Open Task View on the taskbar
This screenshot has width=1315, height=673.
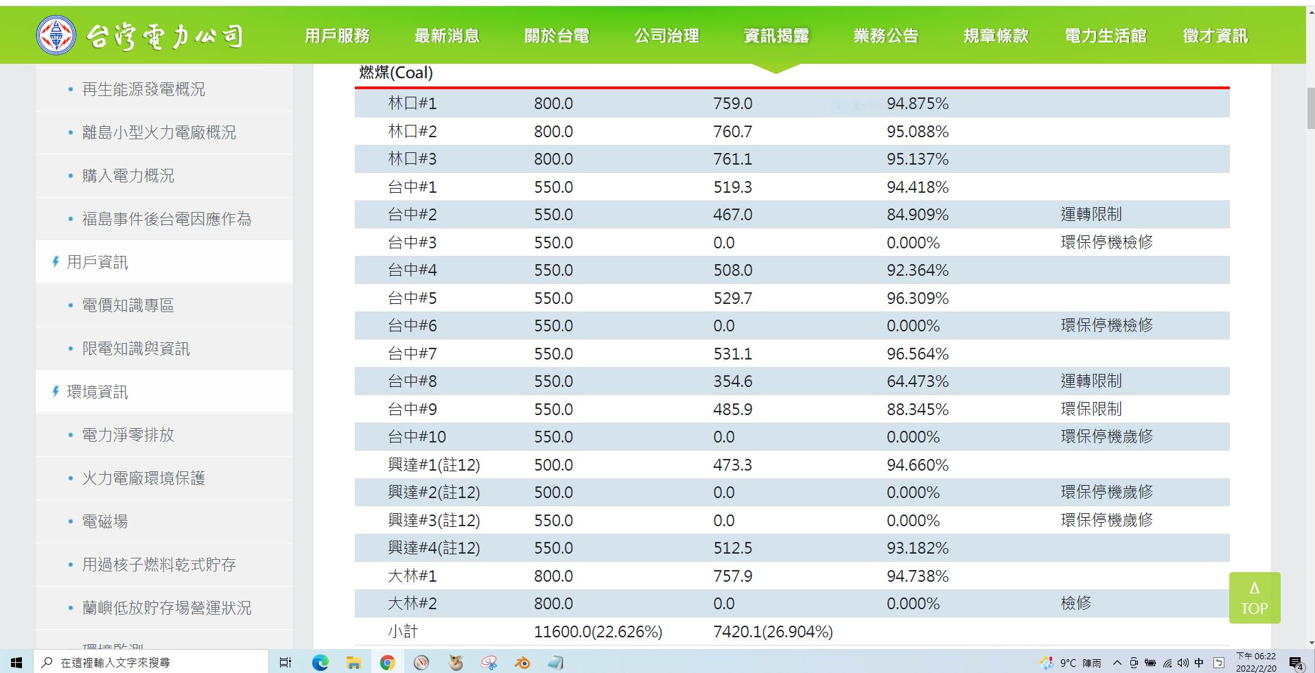click(x=286, y=662)
